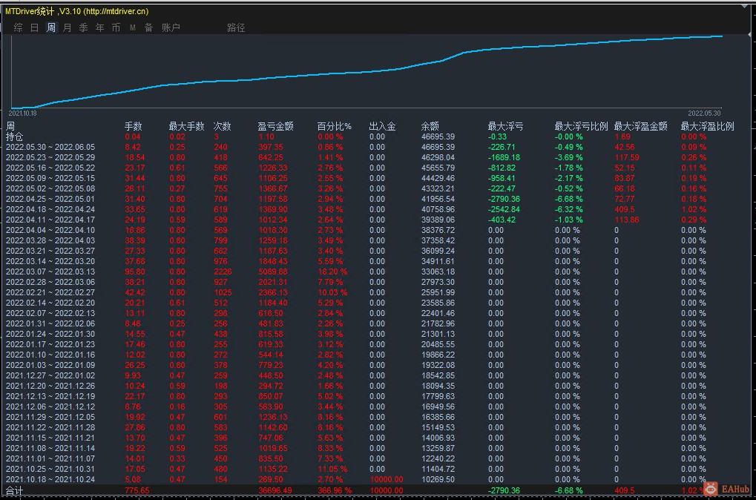756x500 pixels.
Task: Click the 盈亏金额 column header
Action: (275, 126)
